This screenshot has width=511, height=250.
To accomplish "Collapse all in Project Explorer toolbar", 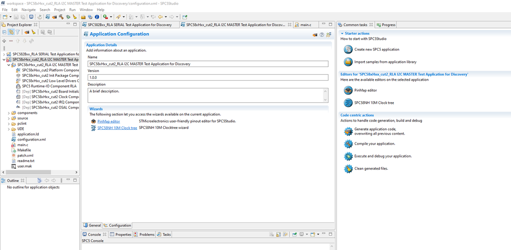I will 4,32.
